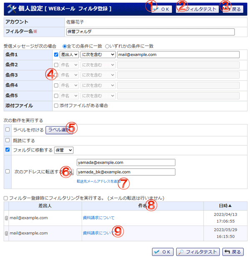Screen dimensions: 250x258
Task: Open 条件5 に次を含む dropdown
Action: 98,96
